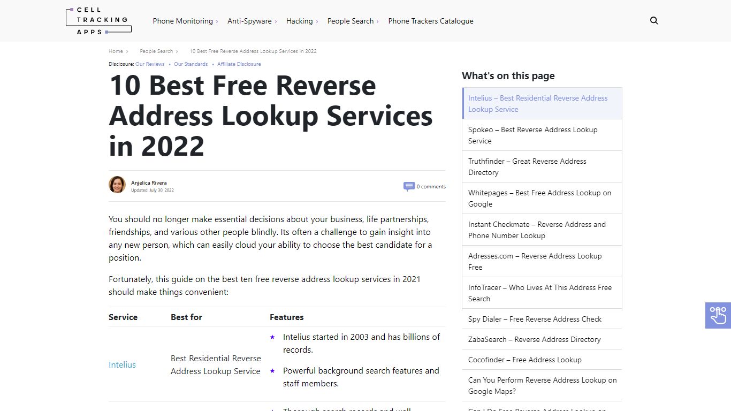This screenshot has width=731, height=411.
Task: Open Our Reviews disclosure link
Action: 150,64
